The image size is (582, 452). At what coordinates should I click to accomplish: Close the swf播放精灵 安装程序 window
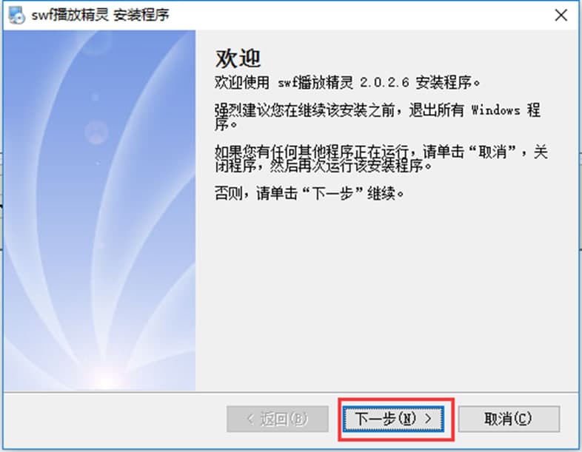click(x=561, y=16)
